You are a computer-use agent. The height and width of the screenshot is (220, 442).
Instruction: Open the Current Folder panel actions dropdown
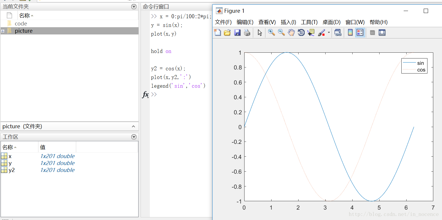tap(134, 7)
